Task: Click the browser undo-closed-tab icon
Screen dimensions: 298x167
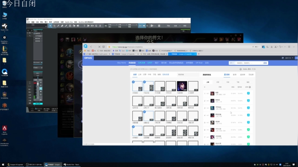Action: 280,47
